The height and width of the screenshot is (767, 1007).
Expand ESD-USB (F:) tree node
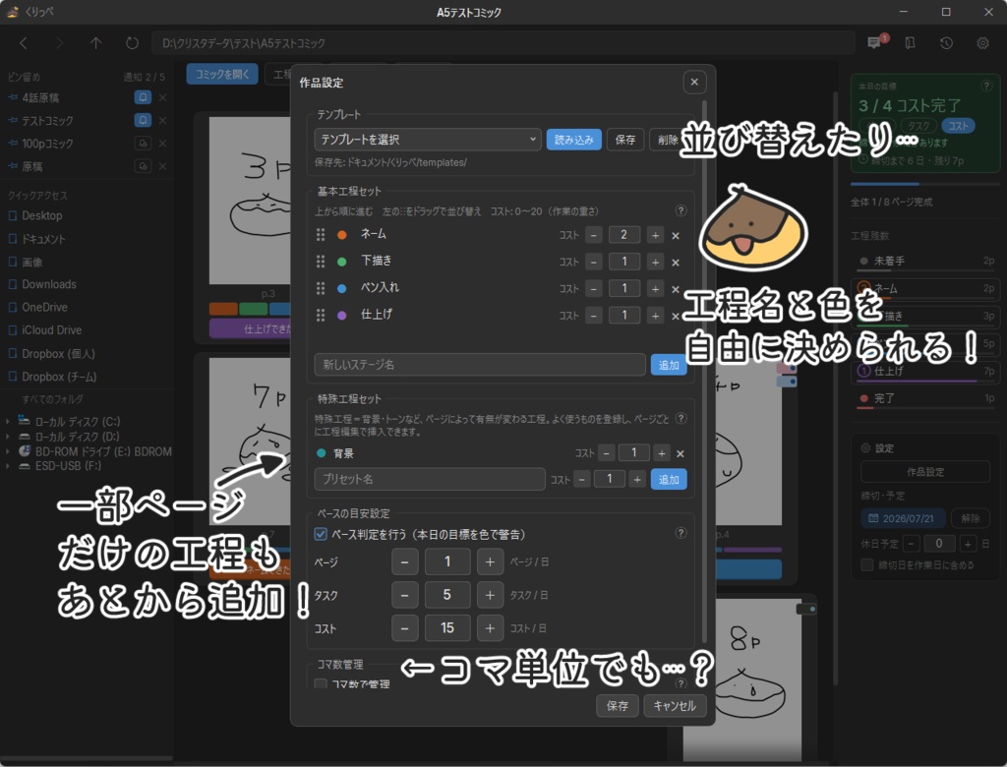[x=8, y=466]
